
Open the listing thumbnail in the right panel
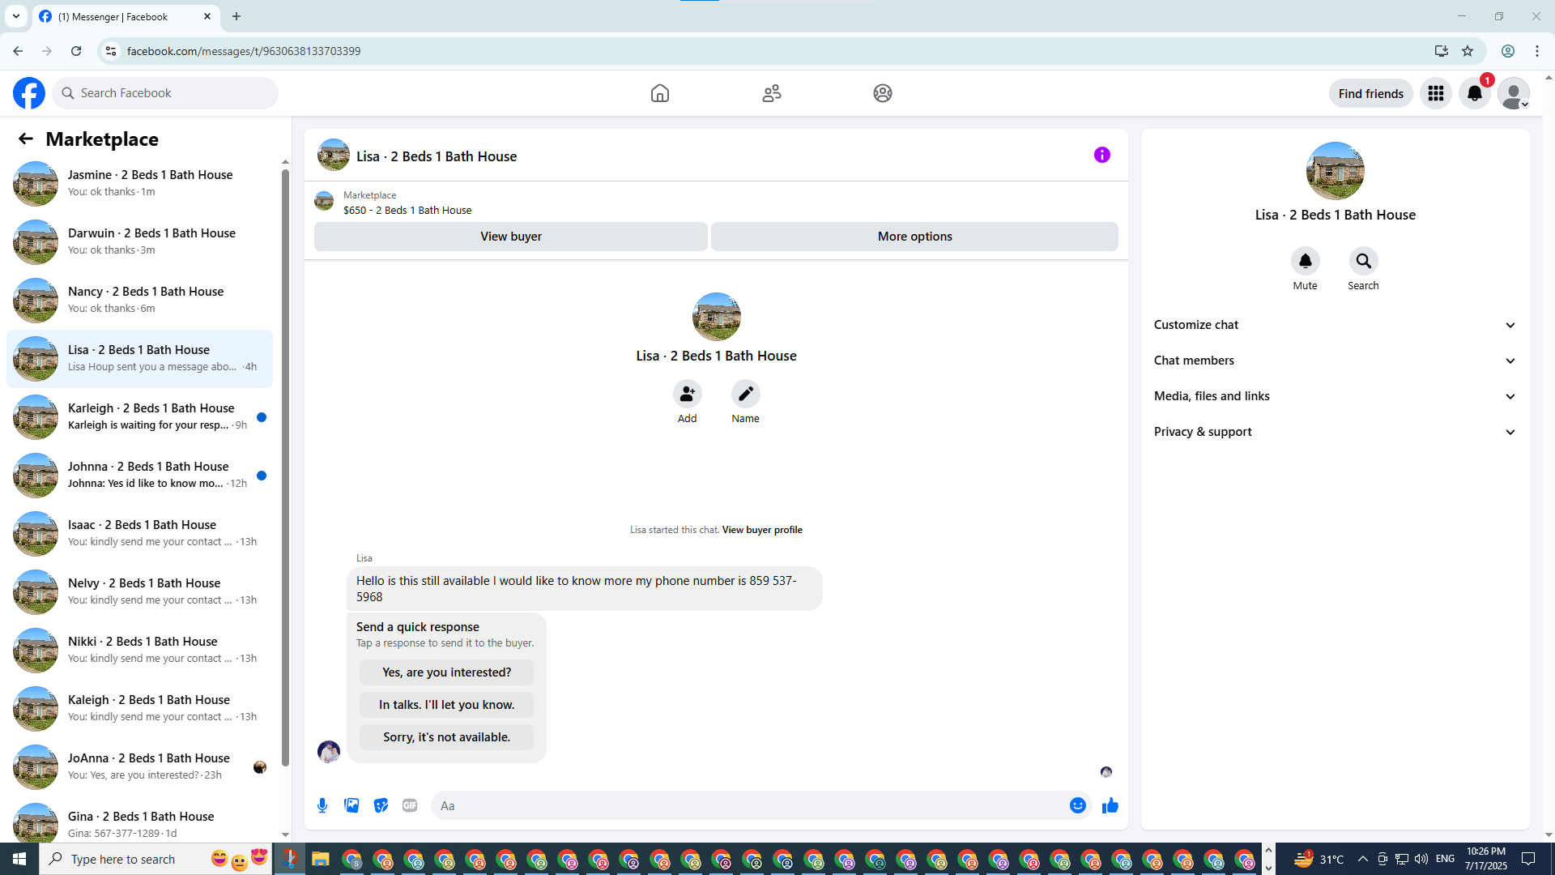tap(1335, 171)
